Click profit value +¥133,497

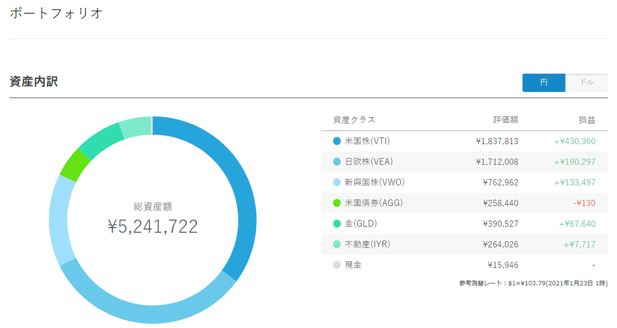click(x=574, y=182)
